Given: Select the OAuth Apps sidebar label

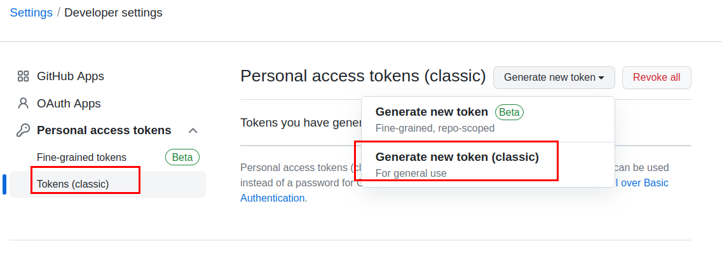Looking at the screenshot, I should [x=69, y=103].
